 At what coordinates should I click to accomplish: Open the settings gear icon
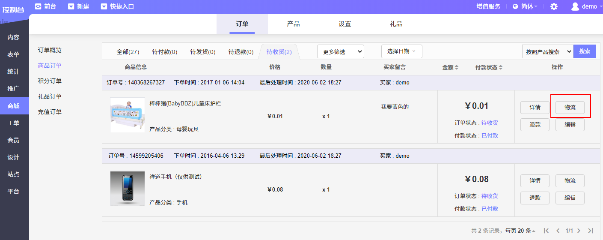click(554, 6)
